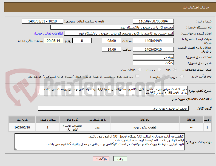
Task: Click the عدد unit cell in table
Action: coord(98,127)
